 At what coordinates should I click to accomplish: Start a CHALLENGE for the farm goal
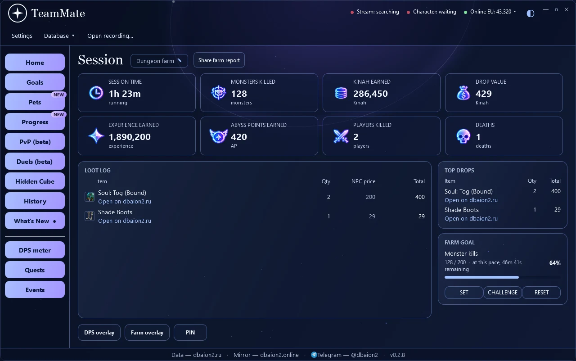(502, 293)
